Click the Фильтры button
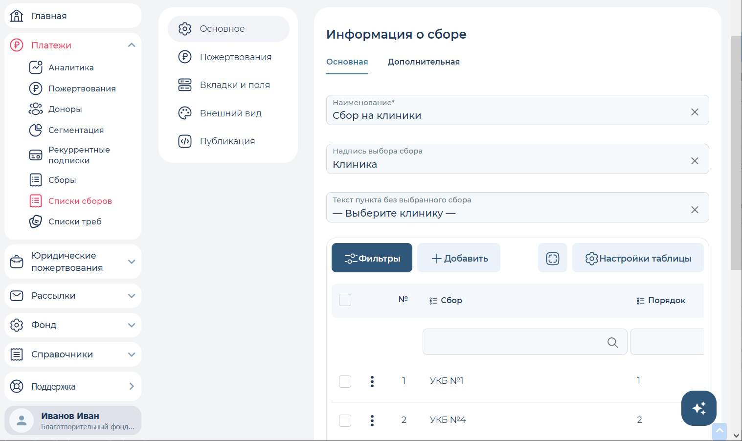742x441 pixels. (x=372, y=258)
